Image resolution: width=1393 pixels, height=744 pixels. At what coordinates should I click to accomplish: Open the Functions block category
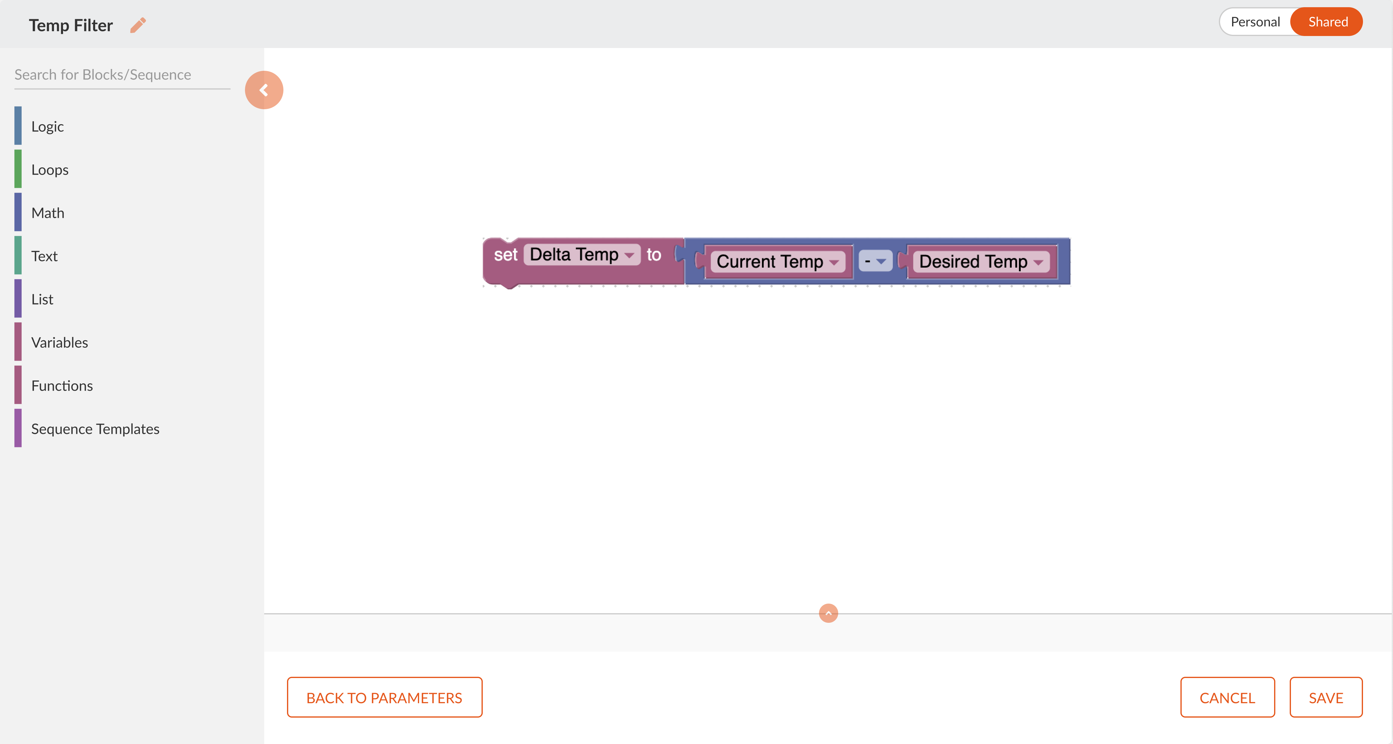[x=123, y=386]
